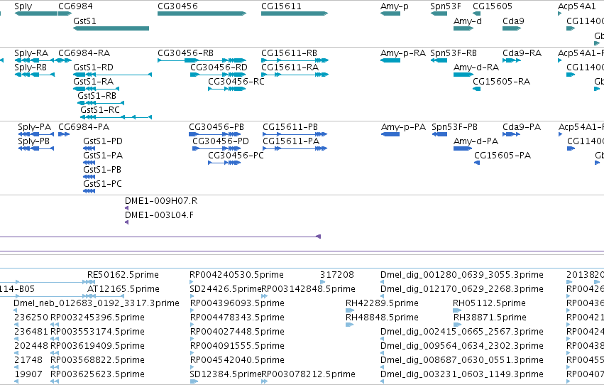604x385 pixels.
Task: Click the CG30456-PB protein feature
Action: coord(214,134)
